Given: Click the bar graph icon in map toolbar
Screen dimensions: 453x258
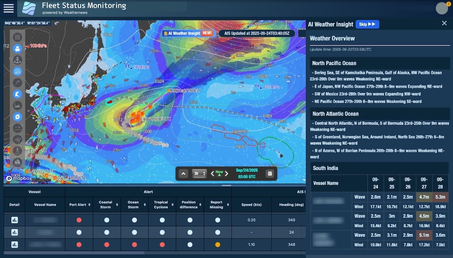Looking at the screenshot, I should 18,106.
